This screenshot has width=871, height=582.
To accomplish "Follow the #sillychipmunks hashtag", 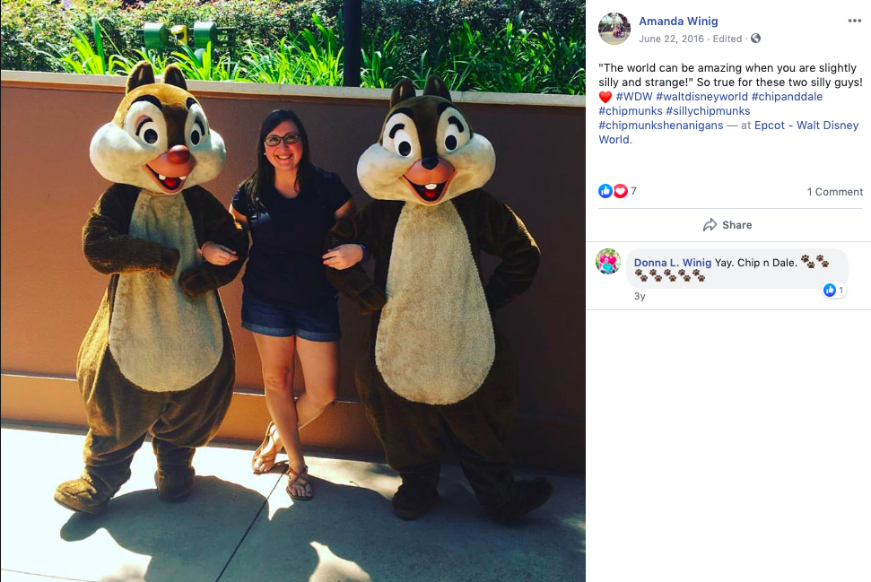I will coord(708,111).
